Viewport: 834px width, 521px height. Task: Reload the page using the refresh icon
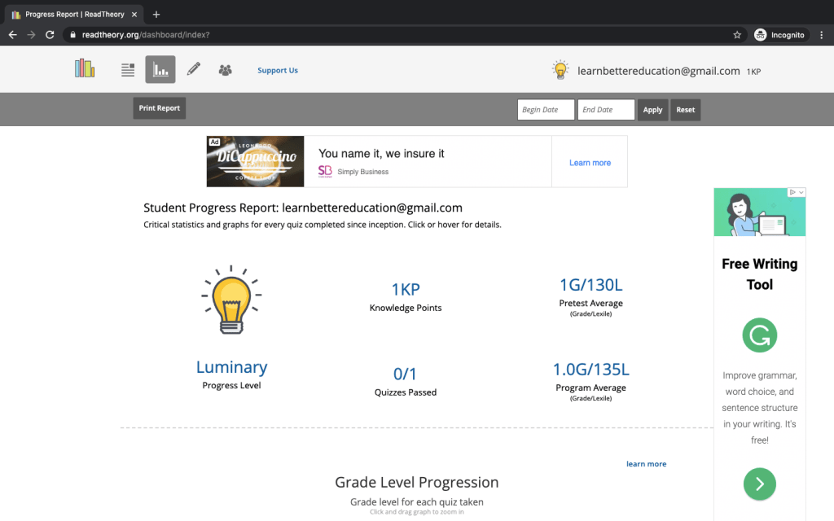50,35
